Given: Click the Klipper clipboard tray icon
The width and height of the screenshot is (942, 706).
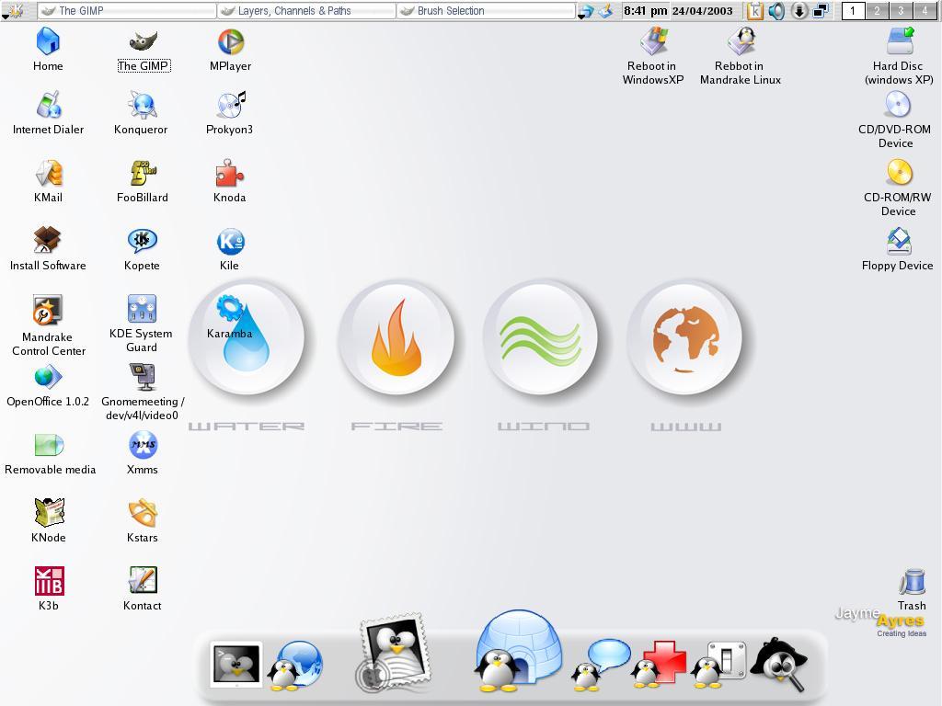Looking at the screenshot, I should pyautogui.click(x=755, y=11).
